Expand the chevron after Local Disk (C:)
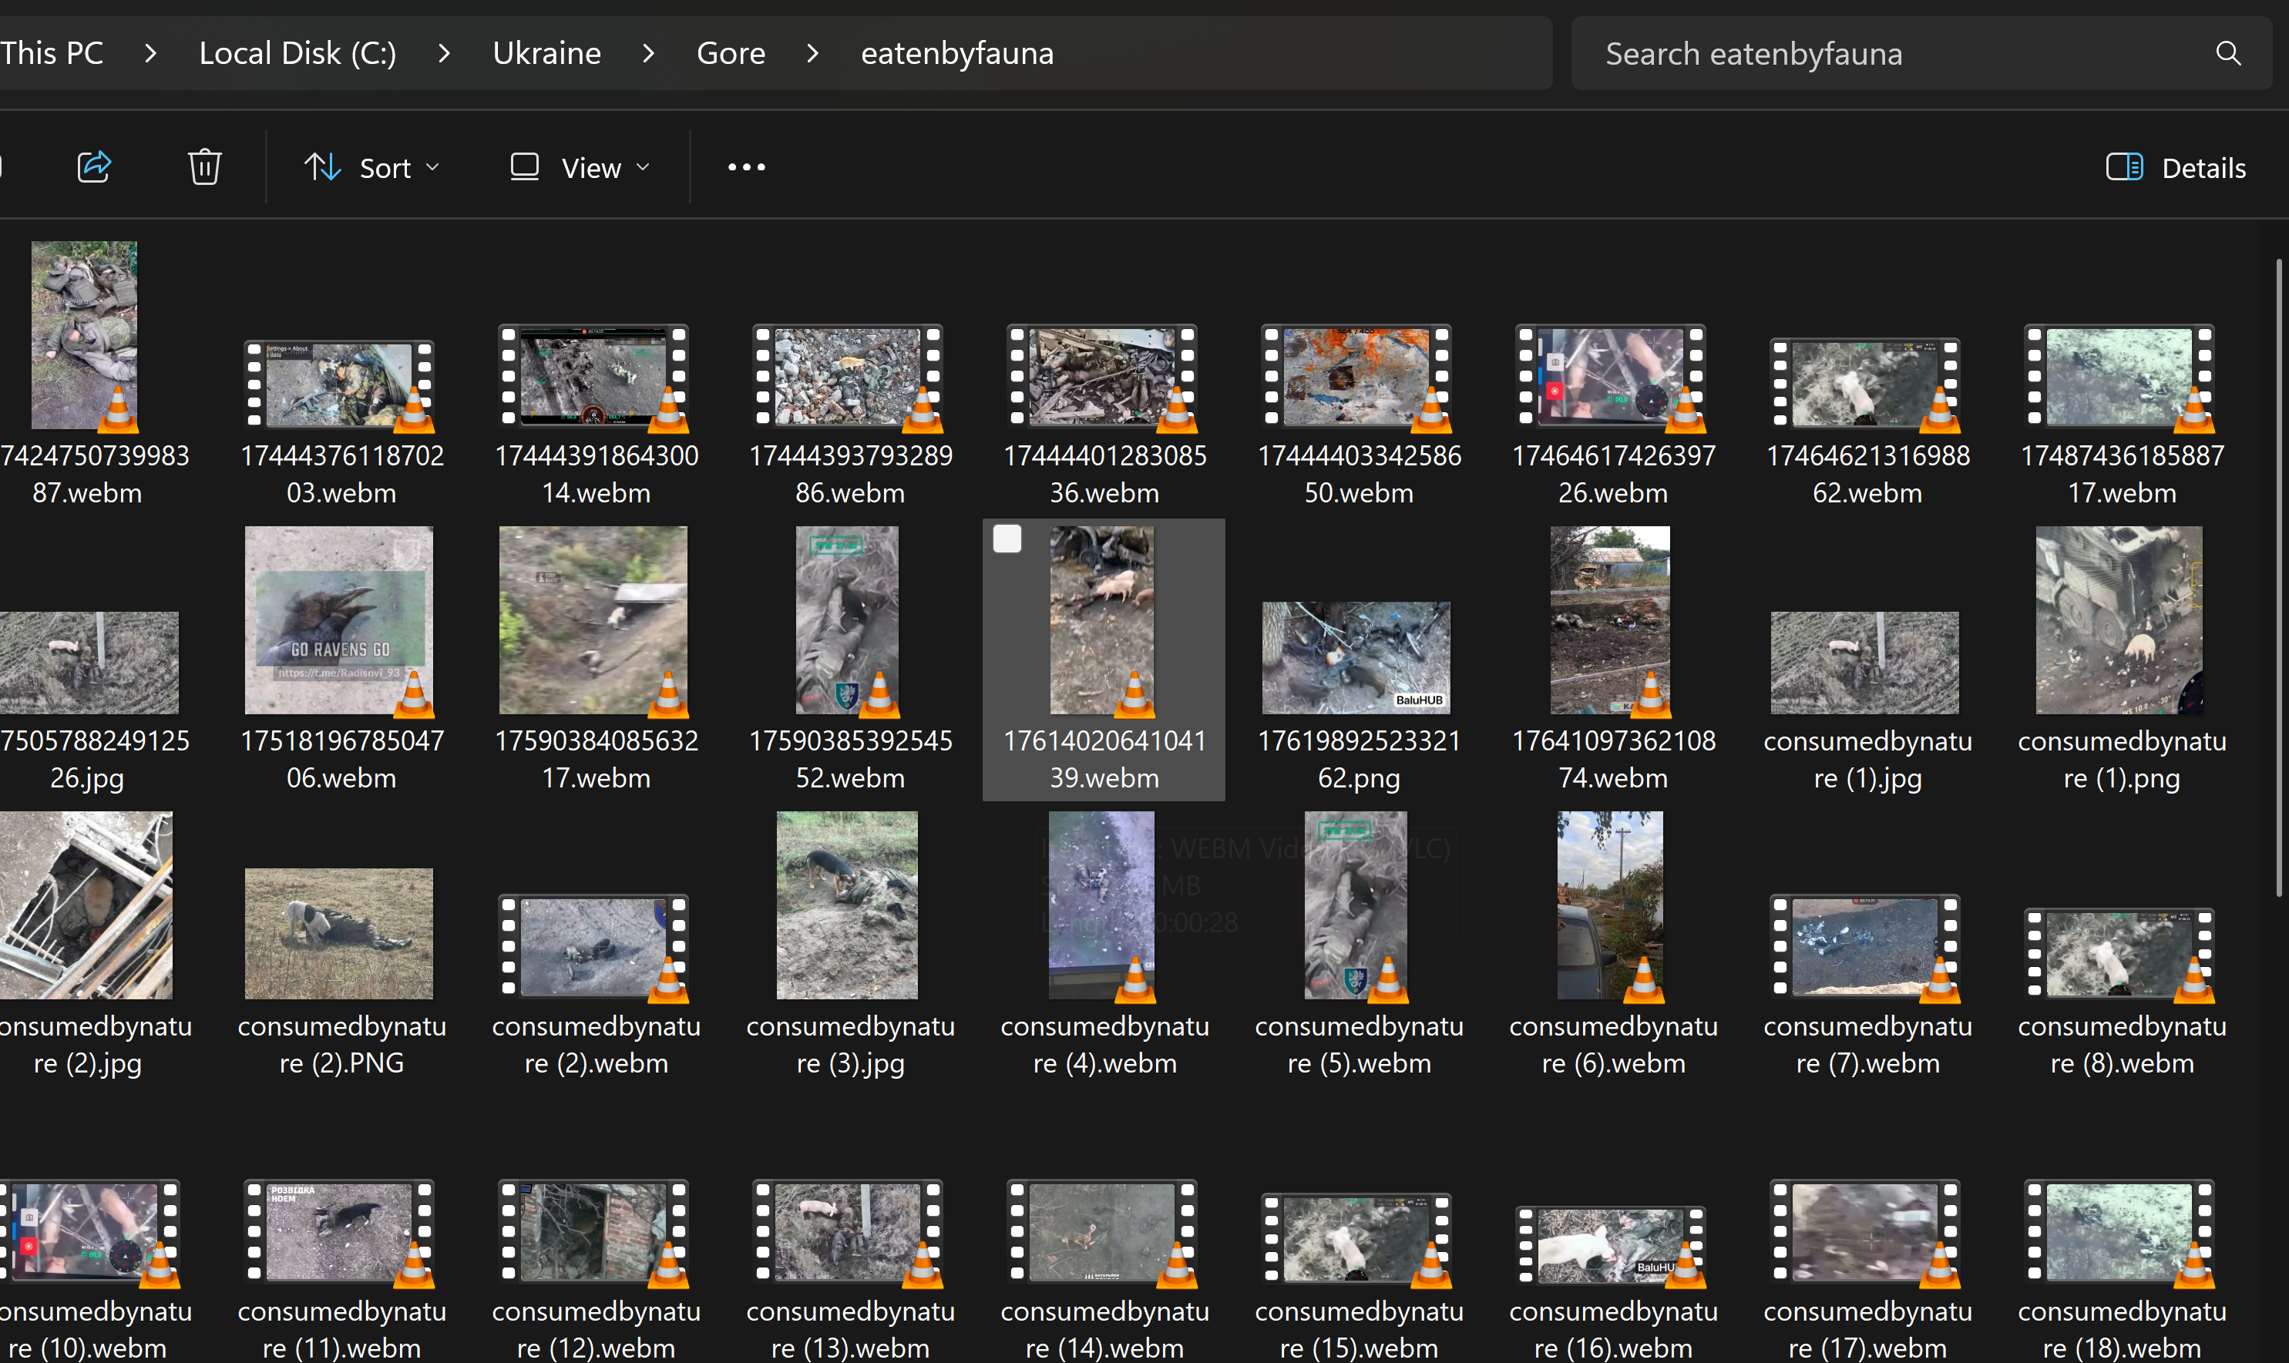The height and width of the screenshot is (1363, 2289). (x=445, y=53)
